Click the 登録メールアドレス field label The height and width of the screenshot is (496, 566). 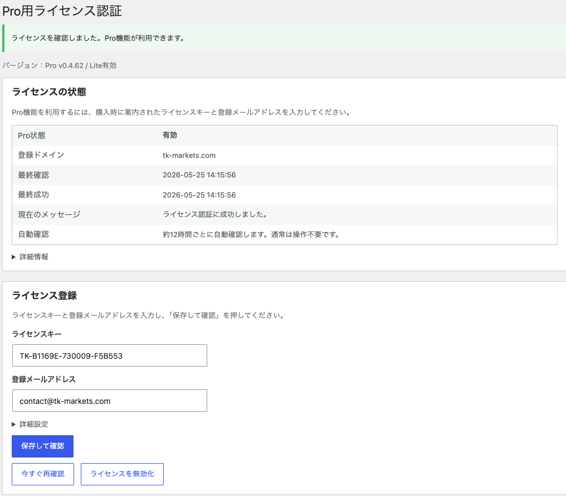(x=43, y=379)
